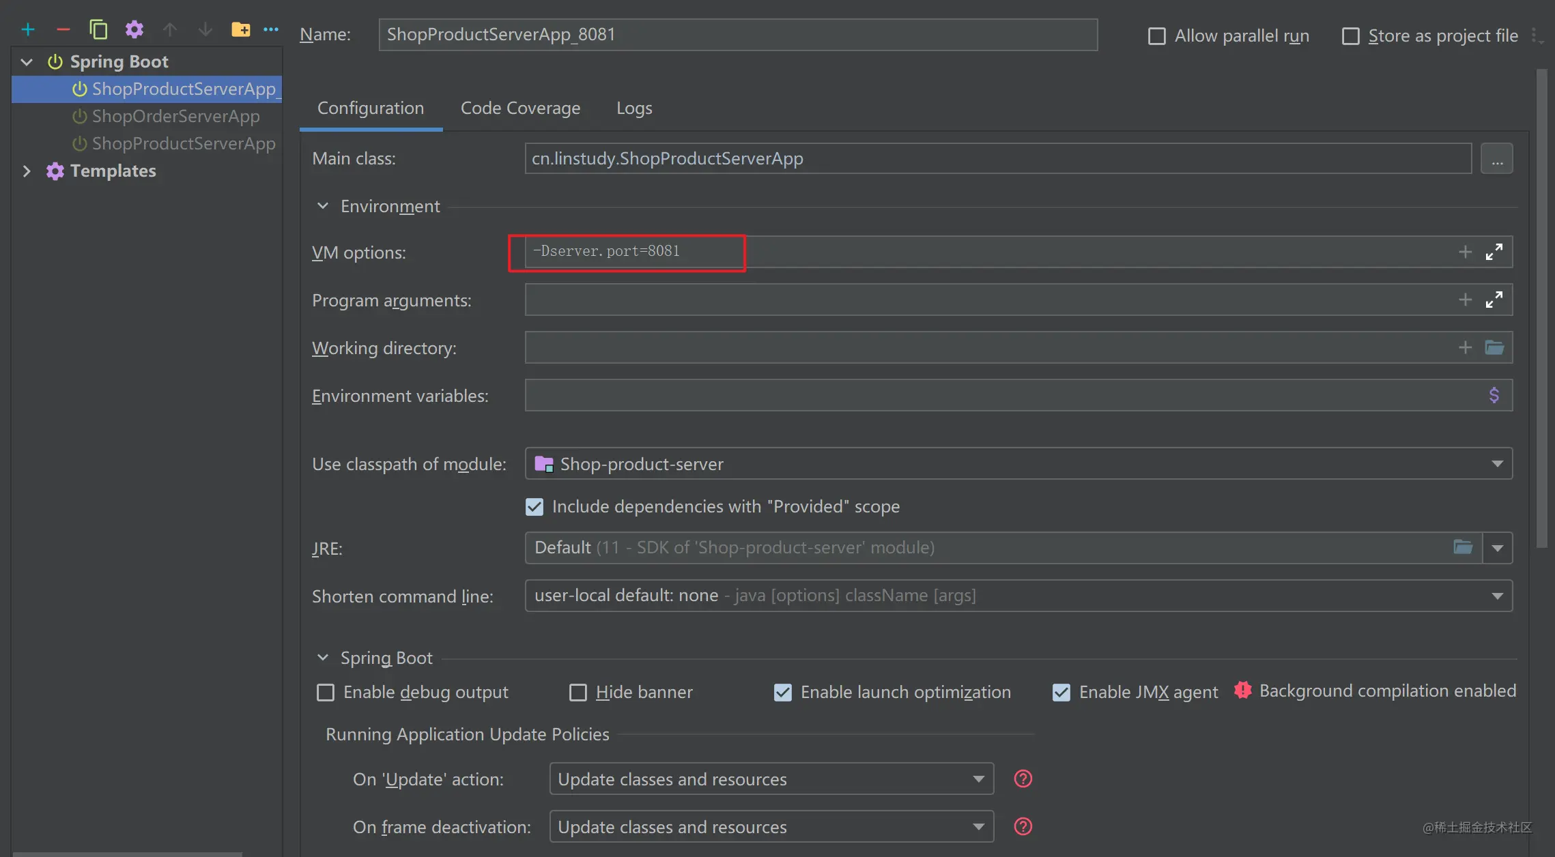Open help for On frame deactivation
The image size is (1555, 857).
1023,826
